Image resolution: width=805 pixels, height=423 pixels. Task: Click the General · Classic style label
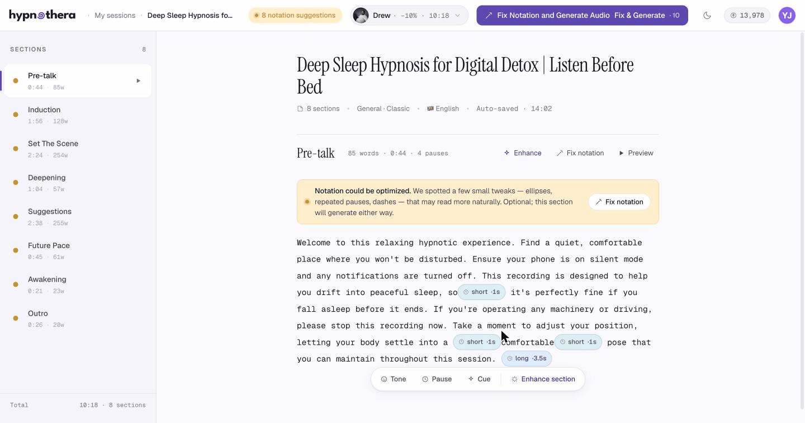pyautogui.click(x=383, y=109)
